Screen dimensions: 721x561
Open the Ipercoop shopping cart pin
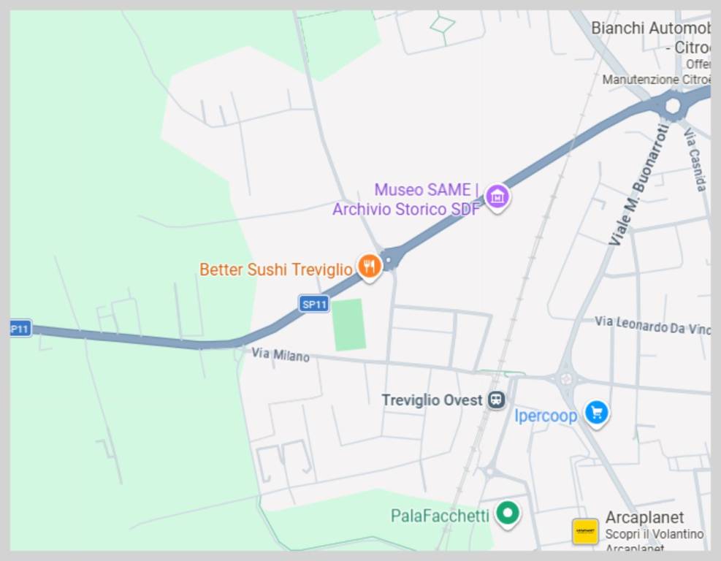point(597,413)
